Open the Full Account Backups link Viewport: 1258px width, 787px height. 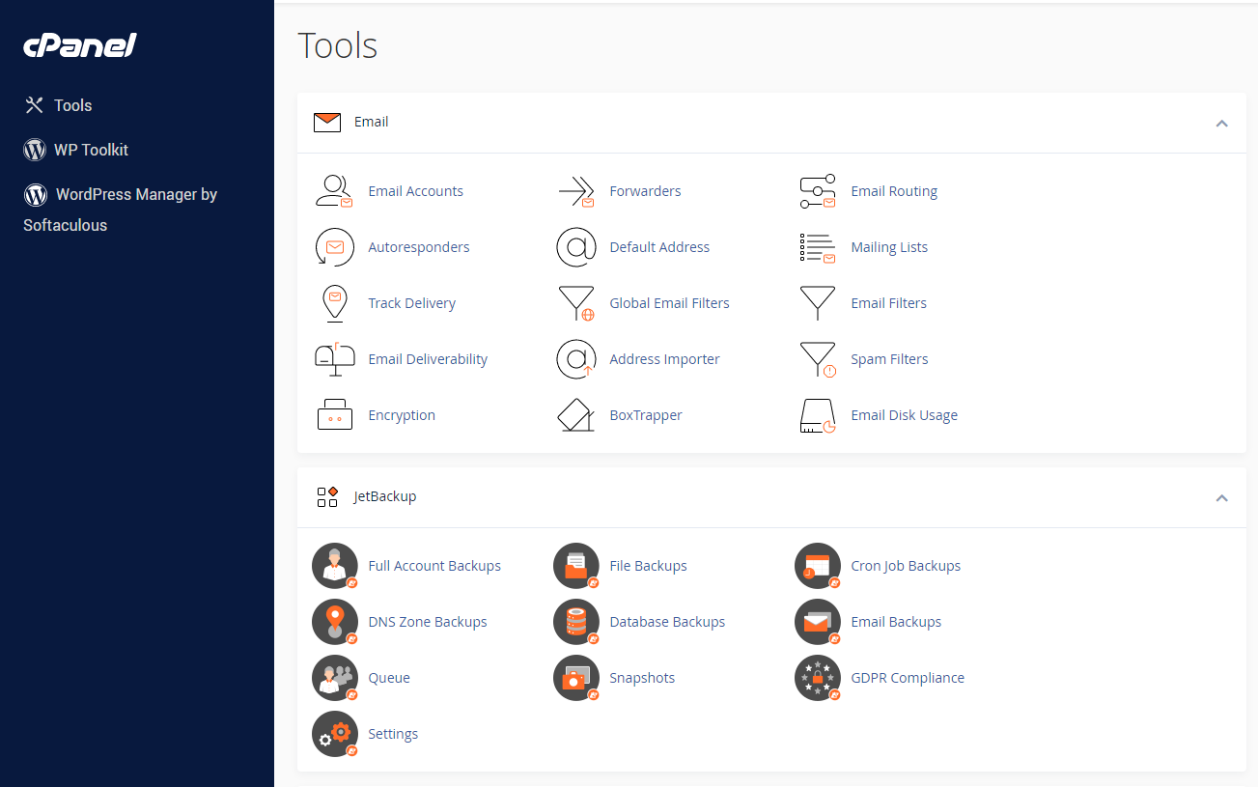click(434, 566)
